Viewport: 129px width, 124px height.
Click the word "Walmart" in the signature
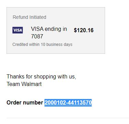pos(31,84)
